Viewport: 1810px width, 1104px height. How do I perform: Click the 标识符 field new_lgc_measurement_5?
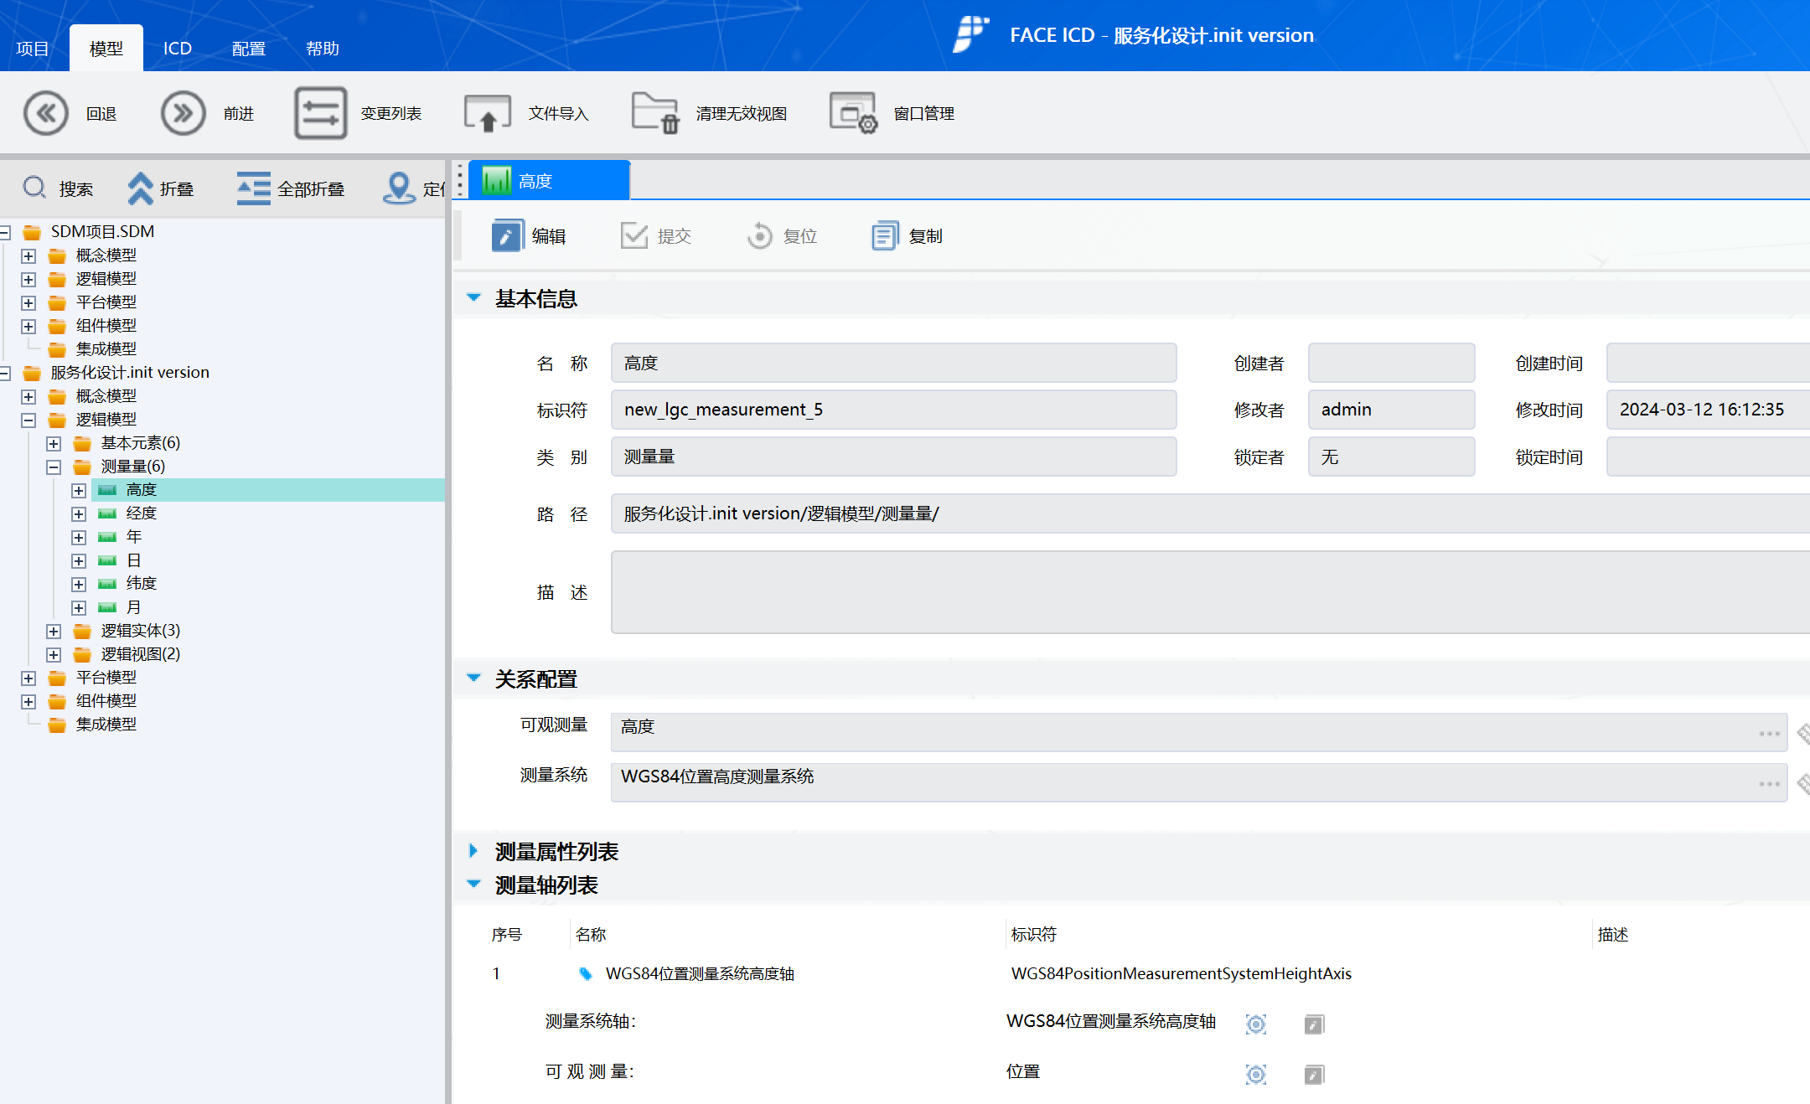894,410
